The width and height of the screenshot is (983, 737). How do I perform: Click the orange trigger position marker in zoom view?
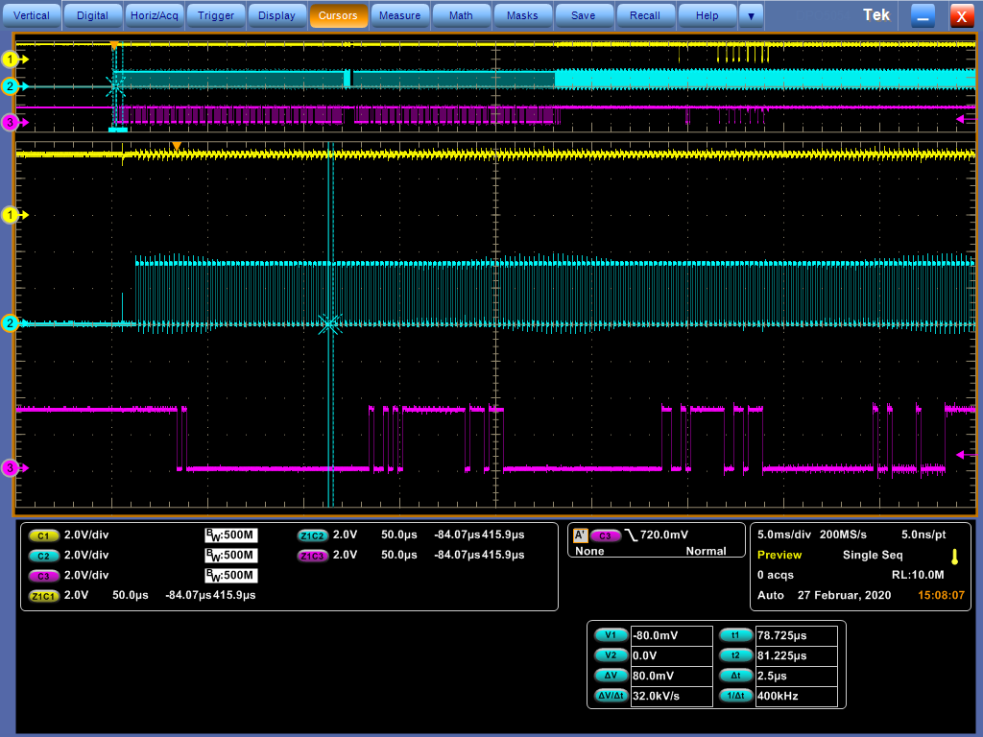(x=176, y=147)
